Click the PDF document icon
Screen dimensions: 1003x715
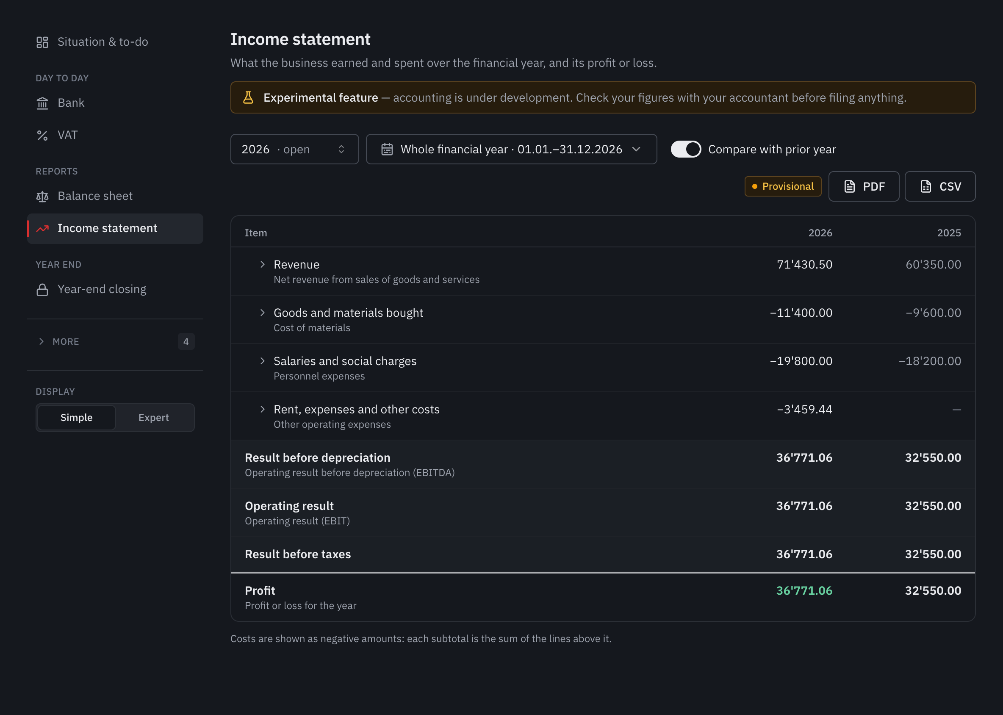pyautogui.click(x=849, y=187)
